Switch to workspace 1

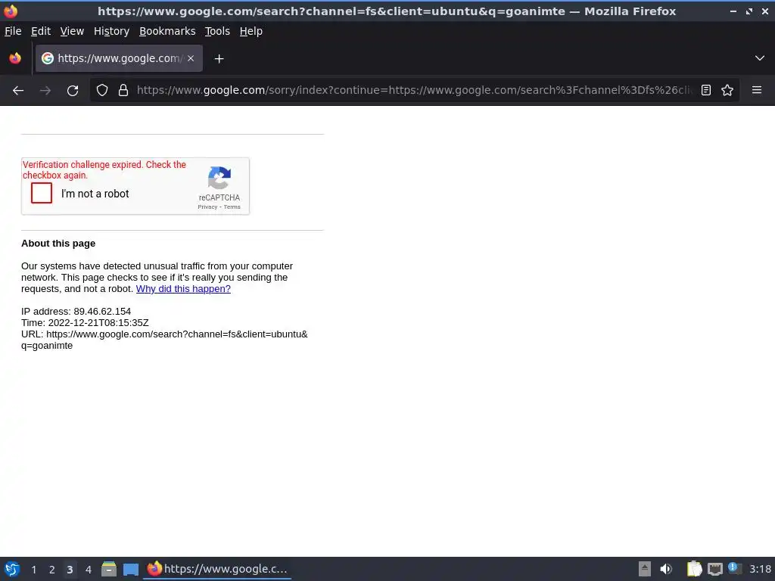[x=33, y=570]
